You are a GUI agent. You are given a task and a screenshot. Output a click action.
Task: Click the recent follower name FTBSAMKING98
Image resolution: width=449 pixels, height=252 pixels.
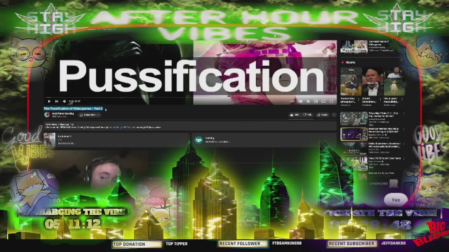tap(287, 243)
